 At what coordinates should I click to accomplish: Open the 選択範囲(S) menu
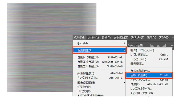point(121,37)
